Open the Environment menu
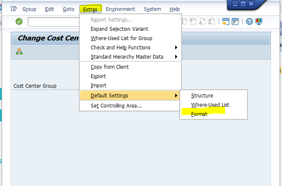Image resolution: width=282 pixels, height=186 pixels. point(120,9)
